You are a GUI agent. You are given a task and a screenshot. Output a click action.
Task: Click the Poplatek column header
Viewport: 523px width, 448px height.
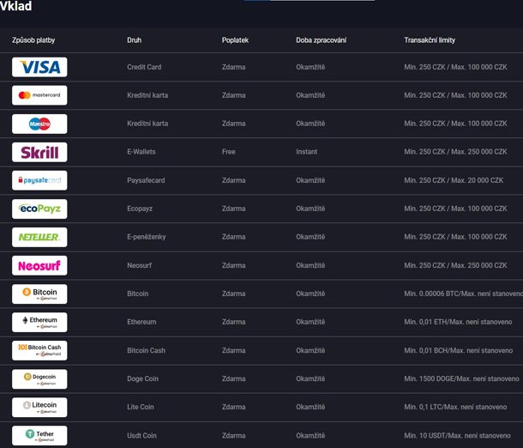click(x=237, y=40)
